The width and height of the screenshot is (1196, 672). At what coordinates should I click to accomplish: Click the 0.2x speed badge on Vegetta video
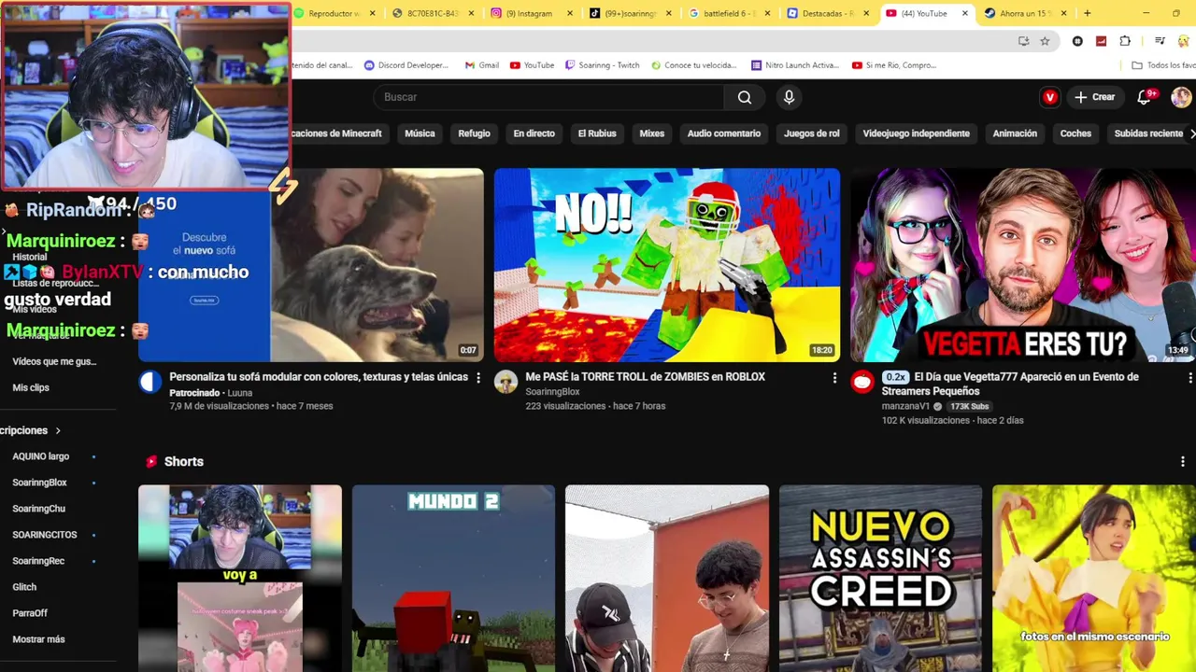point(895,377)
